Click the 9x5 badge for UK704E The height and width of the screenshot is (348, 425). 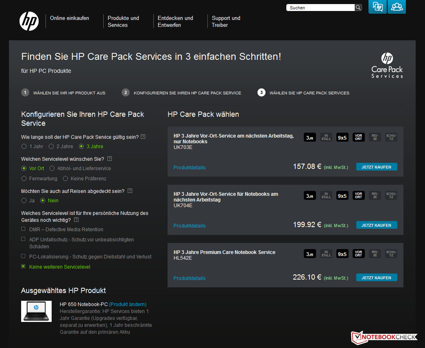tap(342, 195)
